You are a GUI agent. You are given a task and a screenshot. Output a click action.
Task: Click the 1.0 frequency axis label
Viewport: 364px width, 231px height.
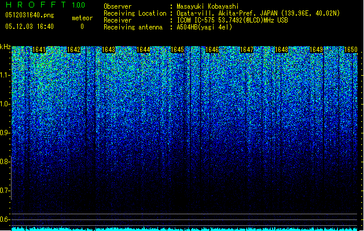(x=5, y=104)
